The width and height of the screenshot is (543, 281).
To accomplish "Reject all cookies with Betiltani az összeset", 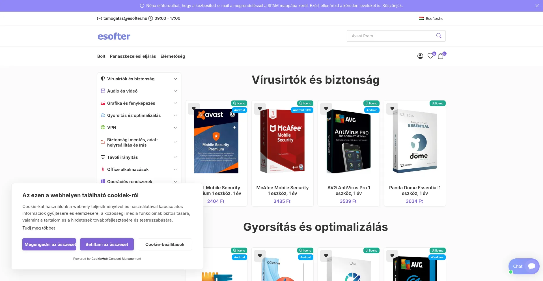I will 107,244.
